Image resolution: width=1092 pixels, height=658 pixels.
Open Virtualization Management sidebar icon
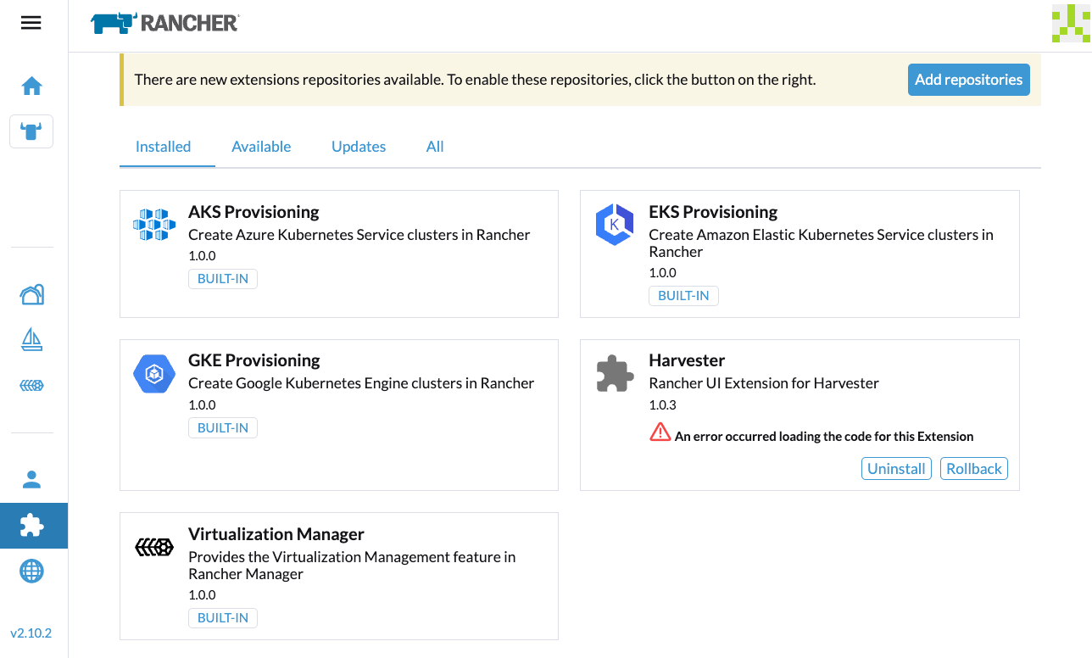[x=31, y=386]
